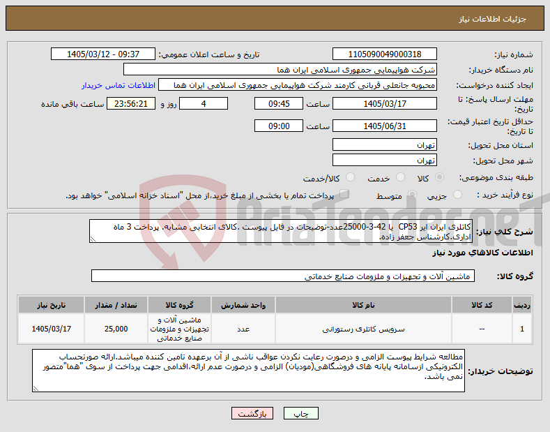Select the کالا radio button

(439, 177)
